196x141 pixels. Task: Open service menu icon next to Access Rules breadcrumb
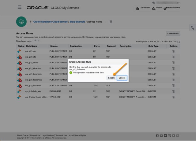pos(111,22)
